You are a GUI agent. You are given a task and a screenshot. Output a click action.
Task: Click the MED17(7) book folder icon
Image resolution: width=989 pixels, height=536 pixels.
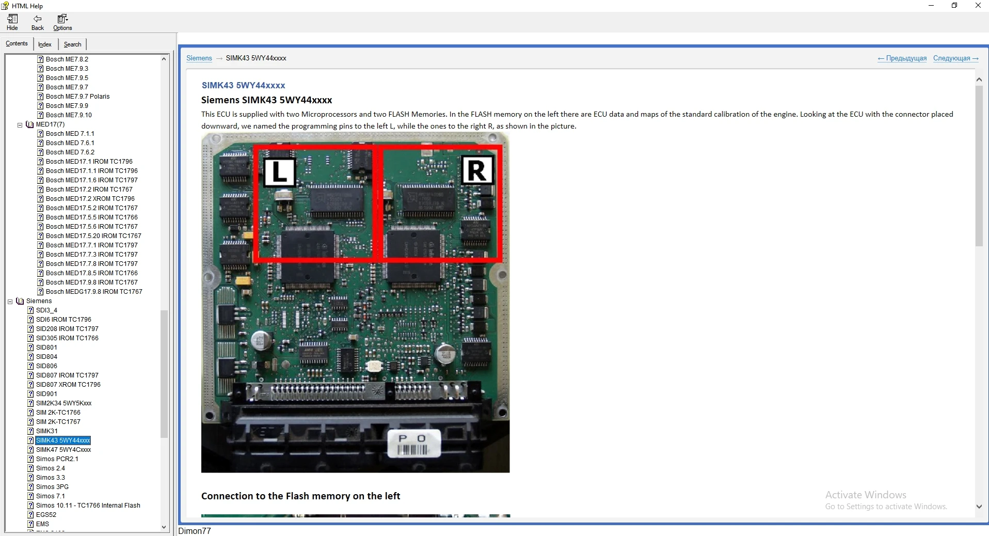30,124
